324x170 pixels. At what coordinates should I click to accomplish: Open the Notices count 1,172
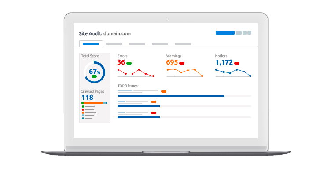224,62
